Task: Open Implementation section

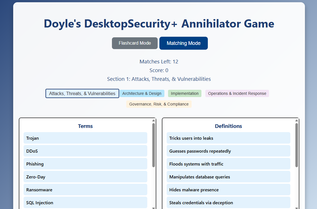Action: (x=185, y=93)
